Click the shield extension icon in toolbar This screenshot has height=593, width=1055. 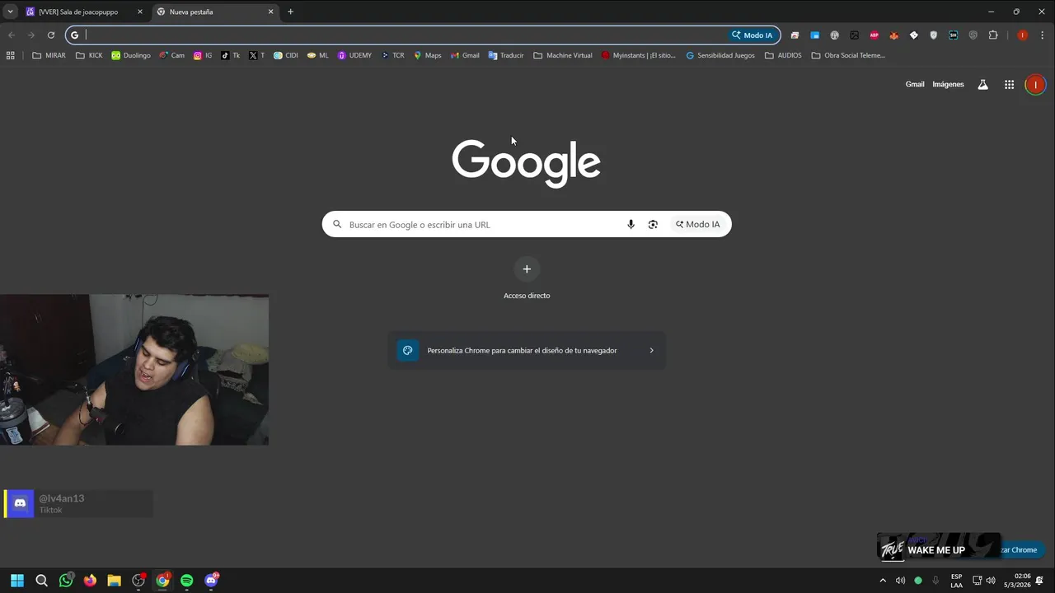933,35
